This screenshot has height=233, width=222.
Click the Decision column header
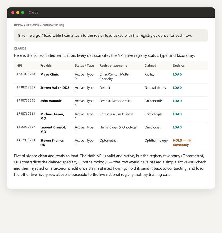point(179,65)
